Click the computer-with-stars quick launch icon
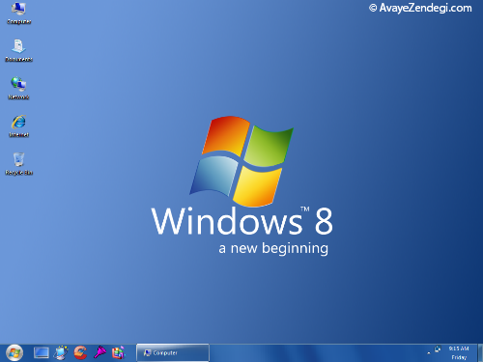 (61, 352)
